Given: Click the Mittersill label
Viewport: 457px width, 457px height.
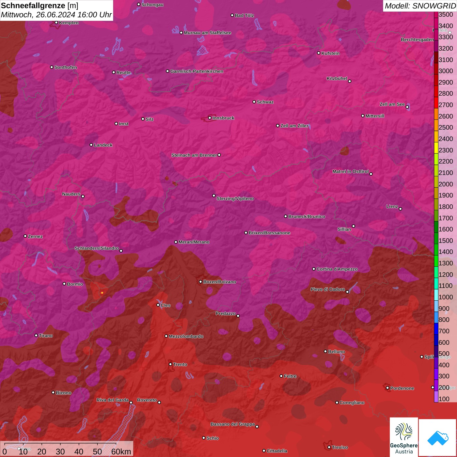Looking at the screenshot, I should (x=375, y=116).
